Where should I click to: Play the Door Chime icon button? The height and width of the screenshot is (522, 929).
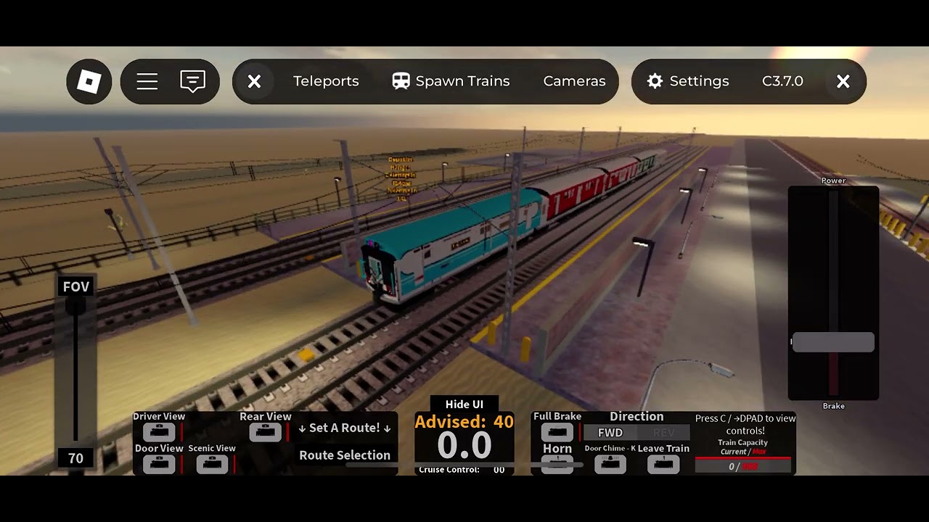(610, 464)
